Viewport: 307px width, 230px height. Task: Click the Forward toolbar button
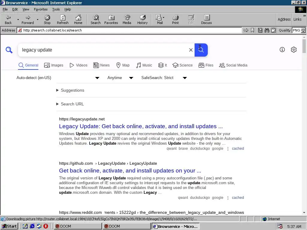28,19
